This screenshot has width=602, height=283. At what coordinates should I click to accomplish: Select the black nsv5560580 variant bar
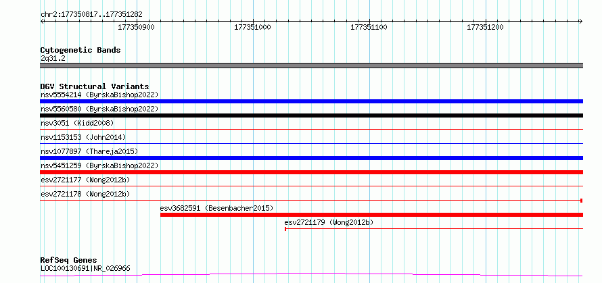tap(311, 115)
